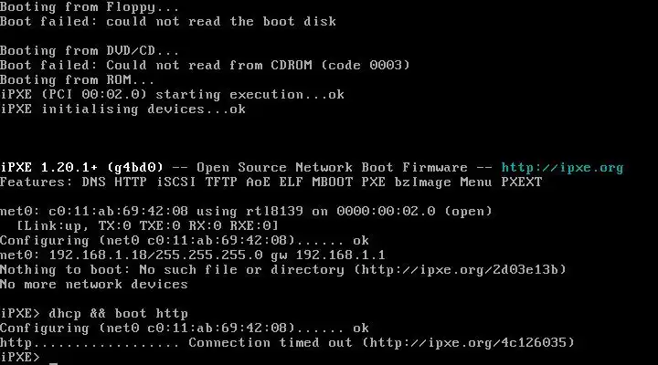The image size is (658, 365).
Task: Click the http://ipxe.org link in banner
Action: pos(562,168)
